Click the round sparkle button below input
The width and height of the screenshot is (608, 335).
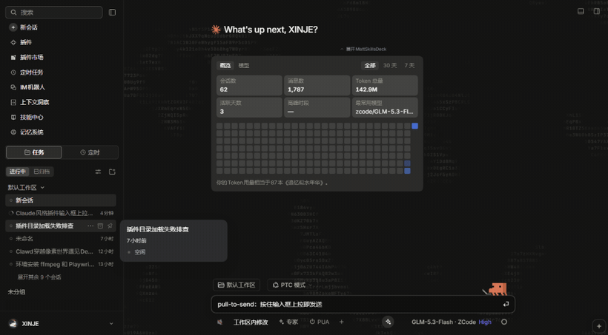[388, 322]
